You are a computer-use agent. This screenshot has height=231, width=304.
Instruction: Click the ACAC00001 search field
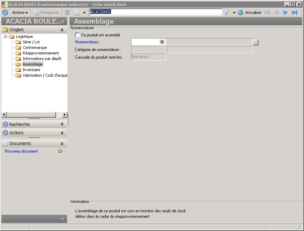tap(156, 12)
